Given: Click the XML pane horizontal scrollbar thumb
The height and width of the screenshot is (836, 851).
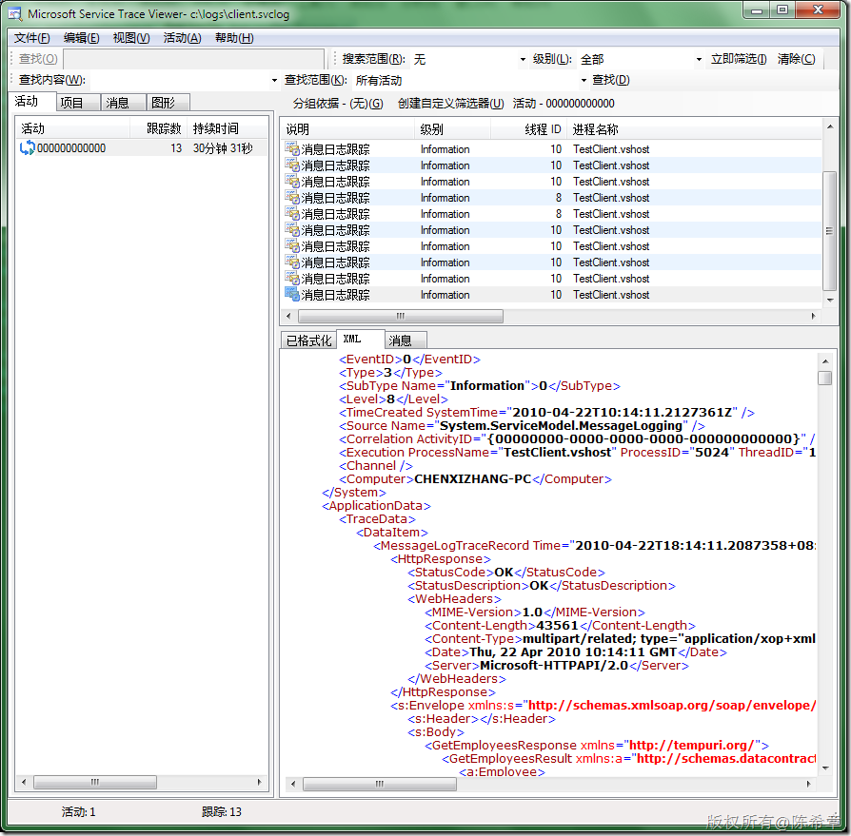Looking at the screenshot, I should coord(380,784).
